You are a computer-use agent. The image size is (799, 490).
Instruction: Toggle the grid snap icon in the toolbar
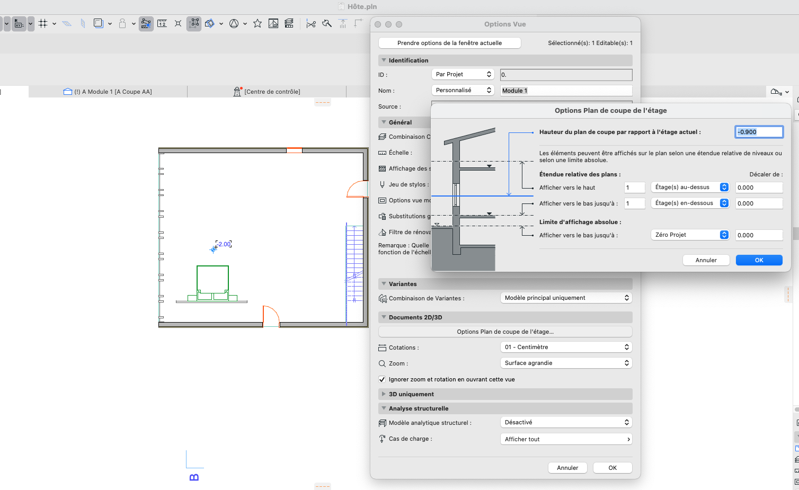43,23
